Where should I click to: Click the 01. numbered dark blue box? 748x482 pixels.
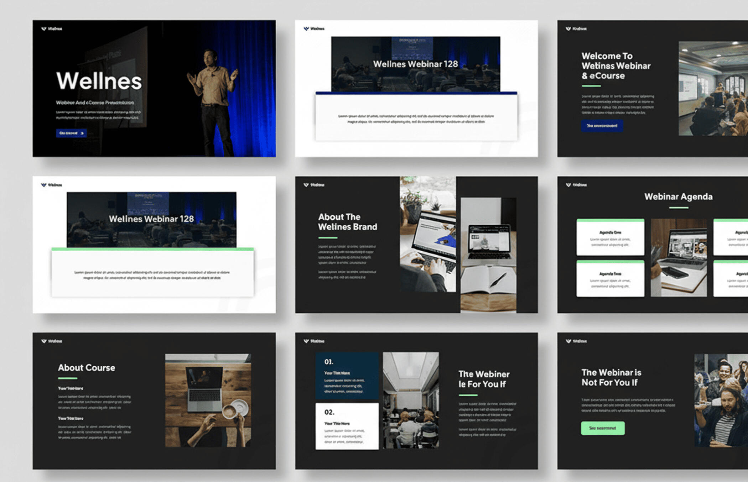point(347,376)
